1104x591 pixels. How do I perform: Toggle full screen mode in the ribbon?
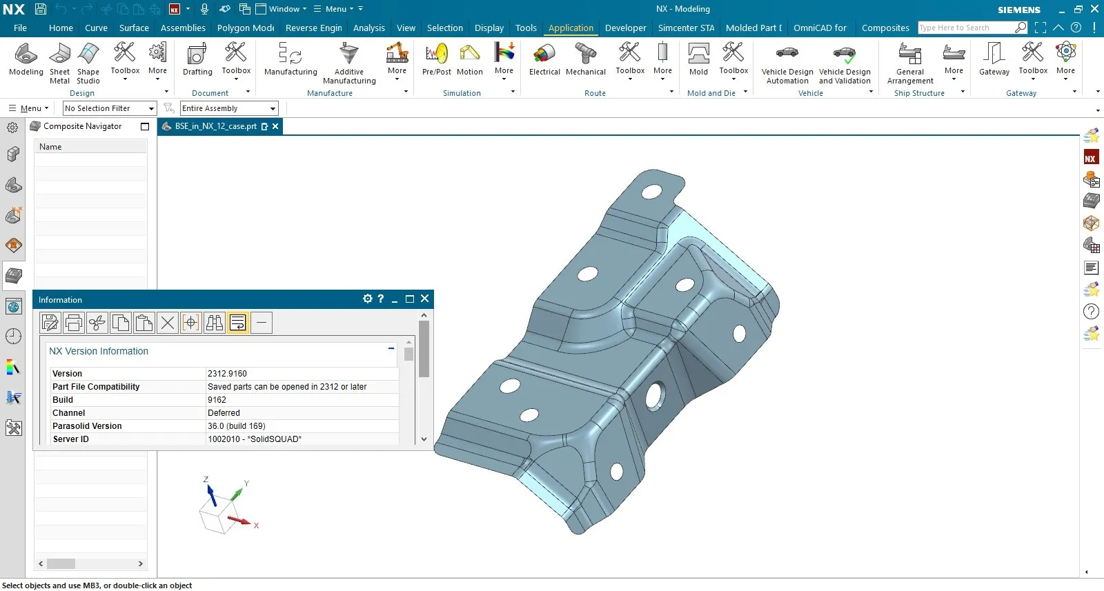(x=1041, y=28)
